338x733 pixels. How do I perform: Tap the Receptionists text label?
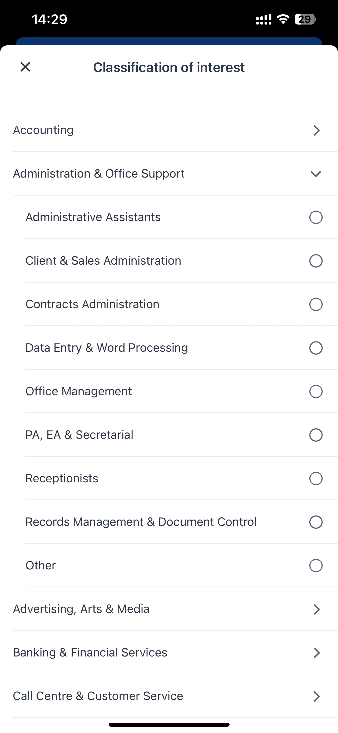tap(62, 478)
